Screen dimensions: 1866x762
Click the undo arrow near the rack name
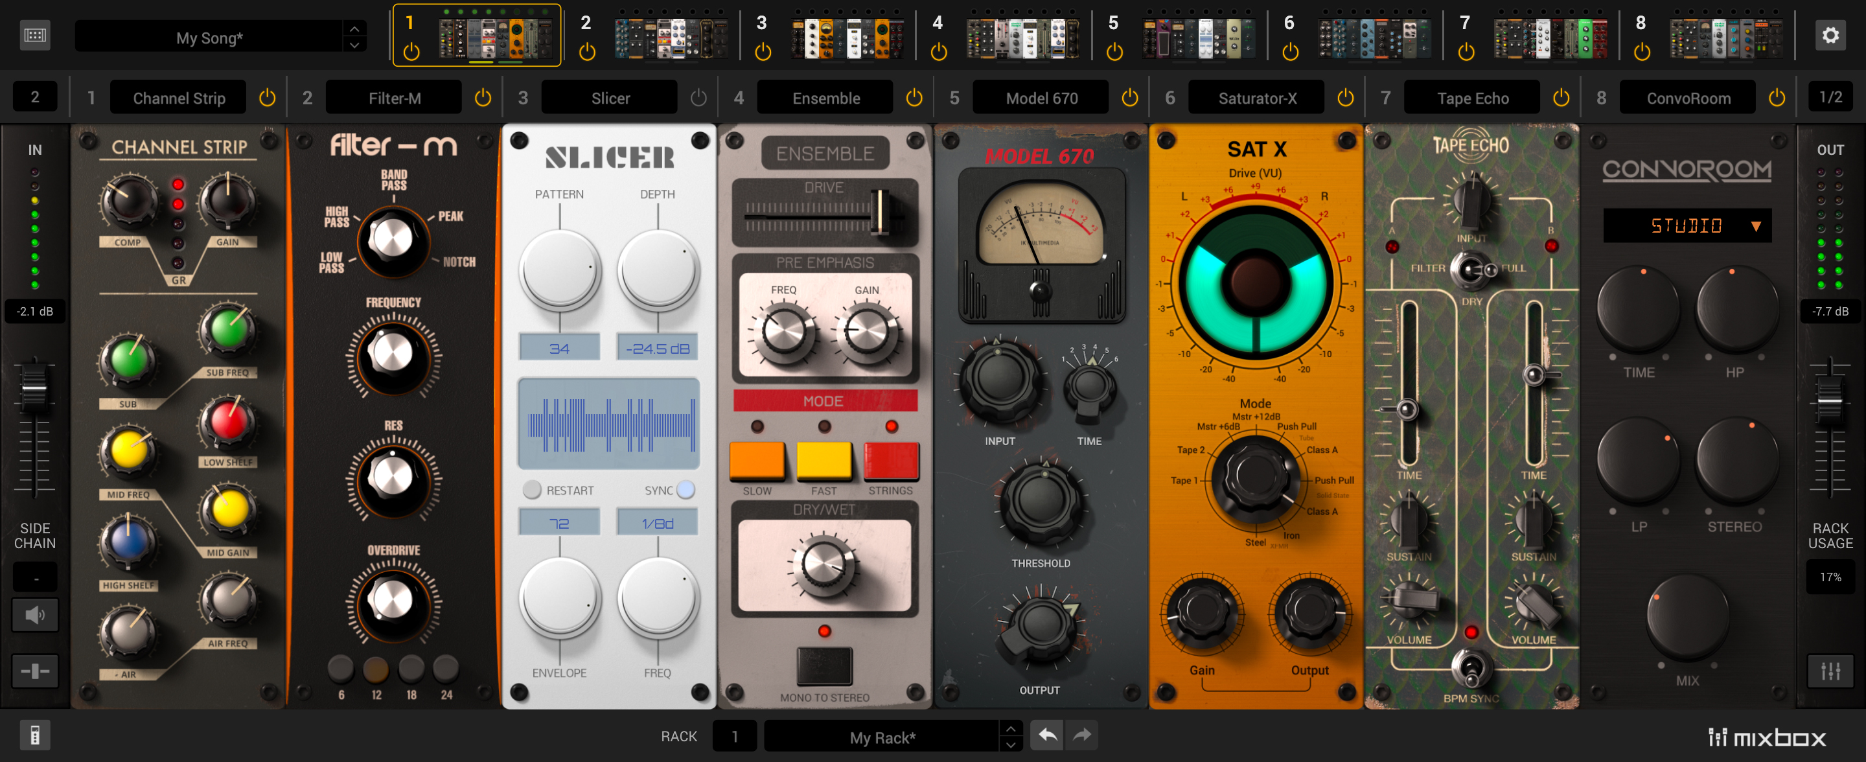[x=1047, y=735]
